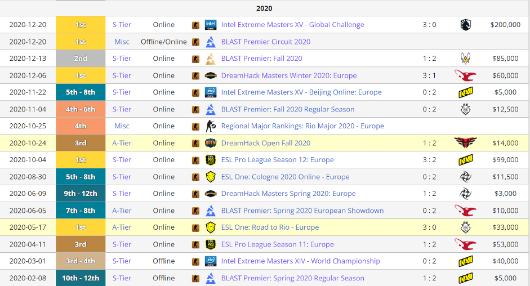Click the 2020-12-13 date cell
Viewport: 530px width, 286px height.
click(x=28, y=59)
